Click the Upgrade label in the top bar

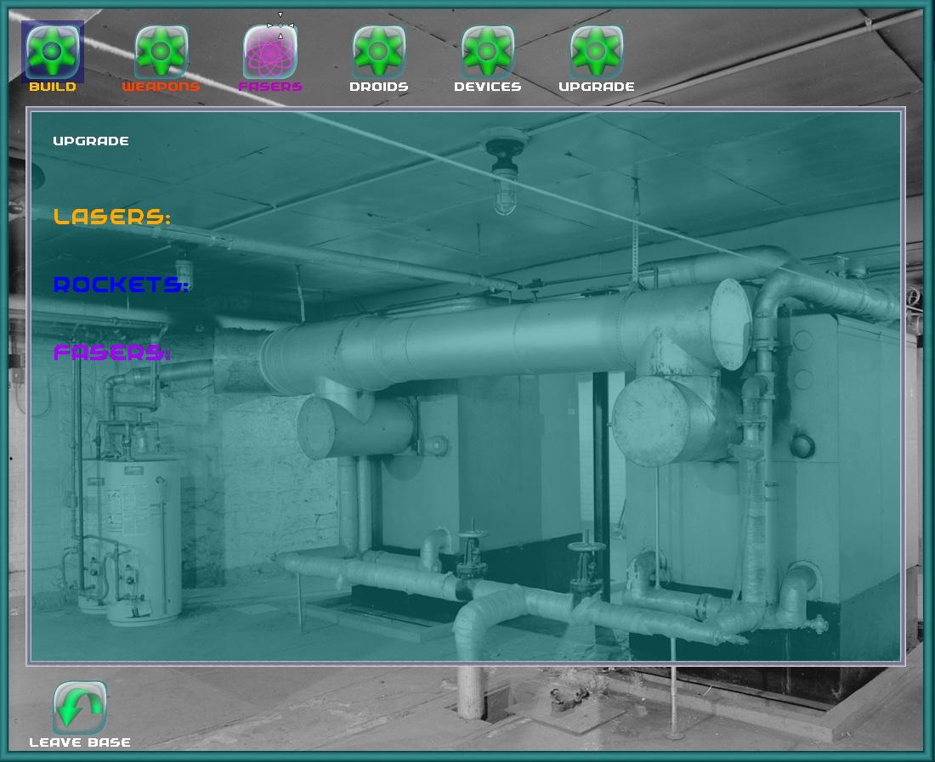coord(597,87)
